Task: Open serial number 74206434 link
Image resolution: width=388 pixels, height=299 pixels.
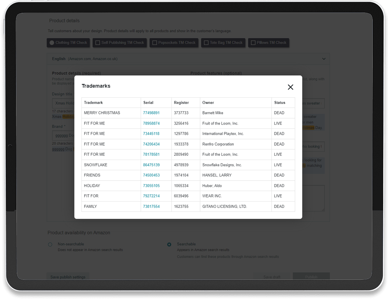Action: [151, 144]
